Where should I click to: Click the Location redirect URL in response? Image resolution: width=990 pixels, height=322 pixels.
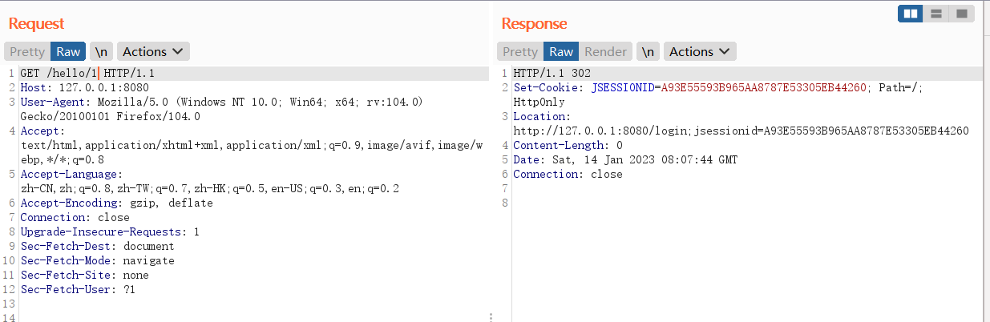[741, 131]
